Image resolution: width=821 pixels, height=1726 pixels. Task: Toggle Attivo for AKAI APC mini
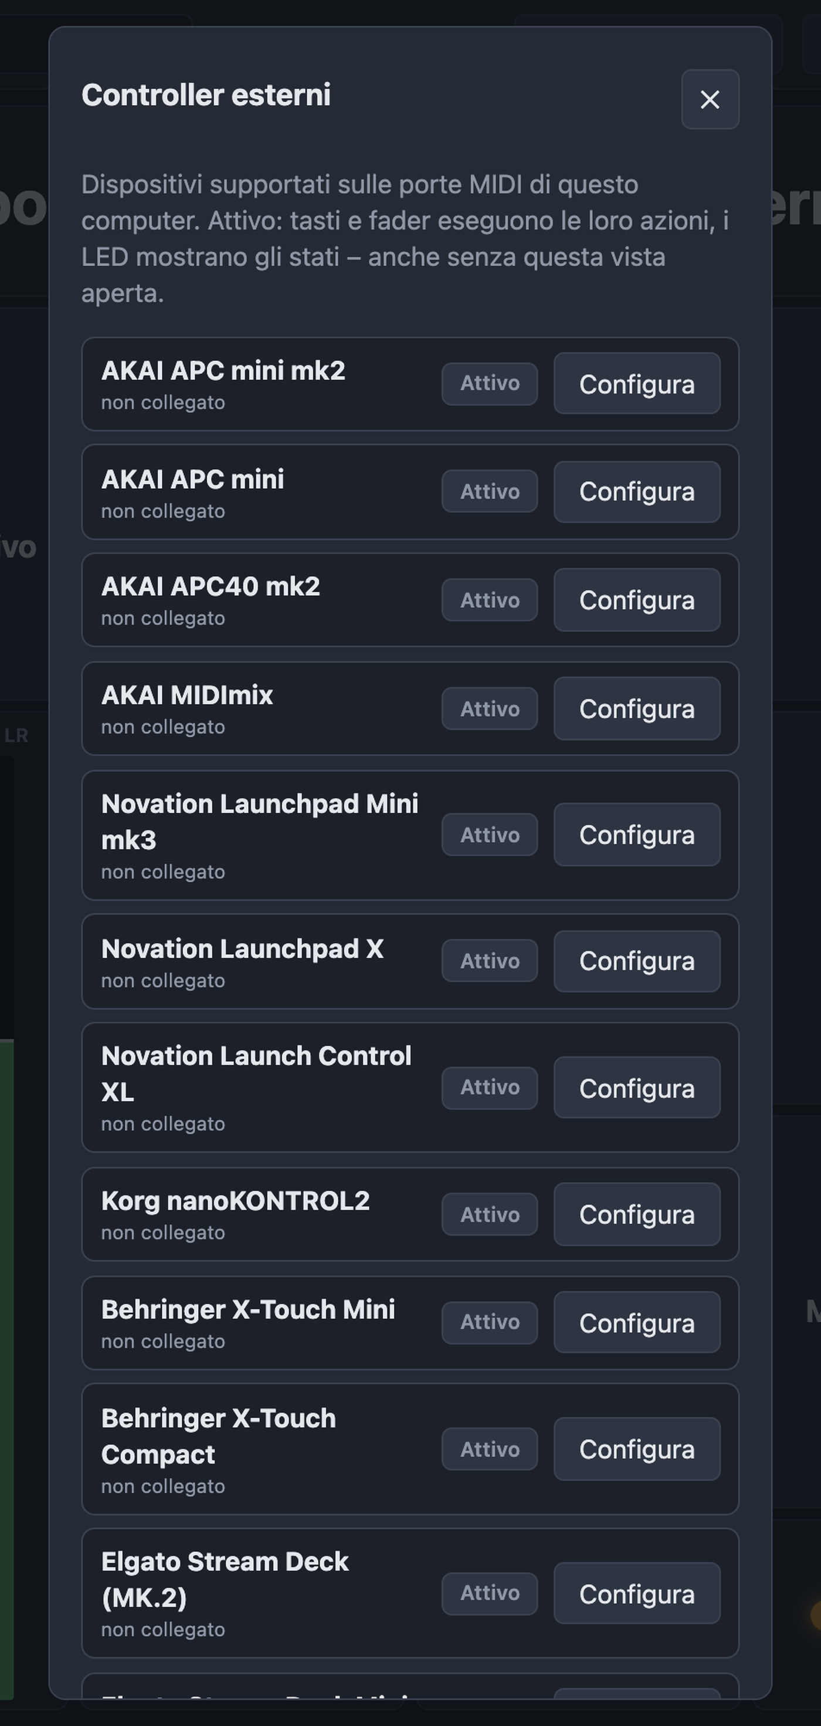click(x=490, y=491)
